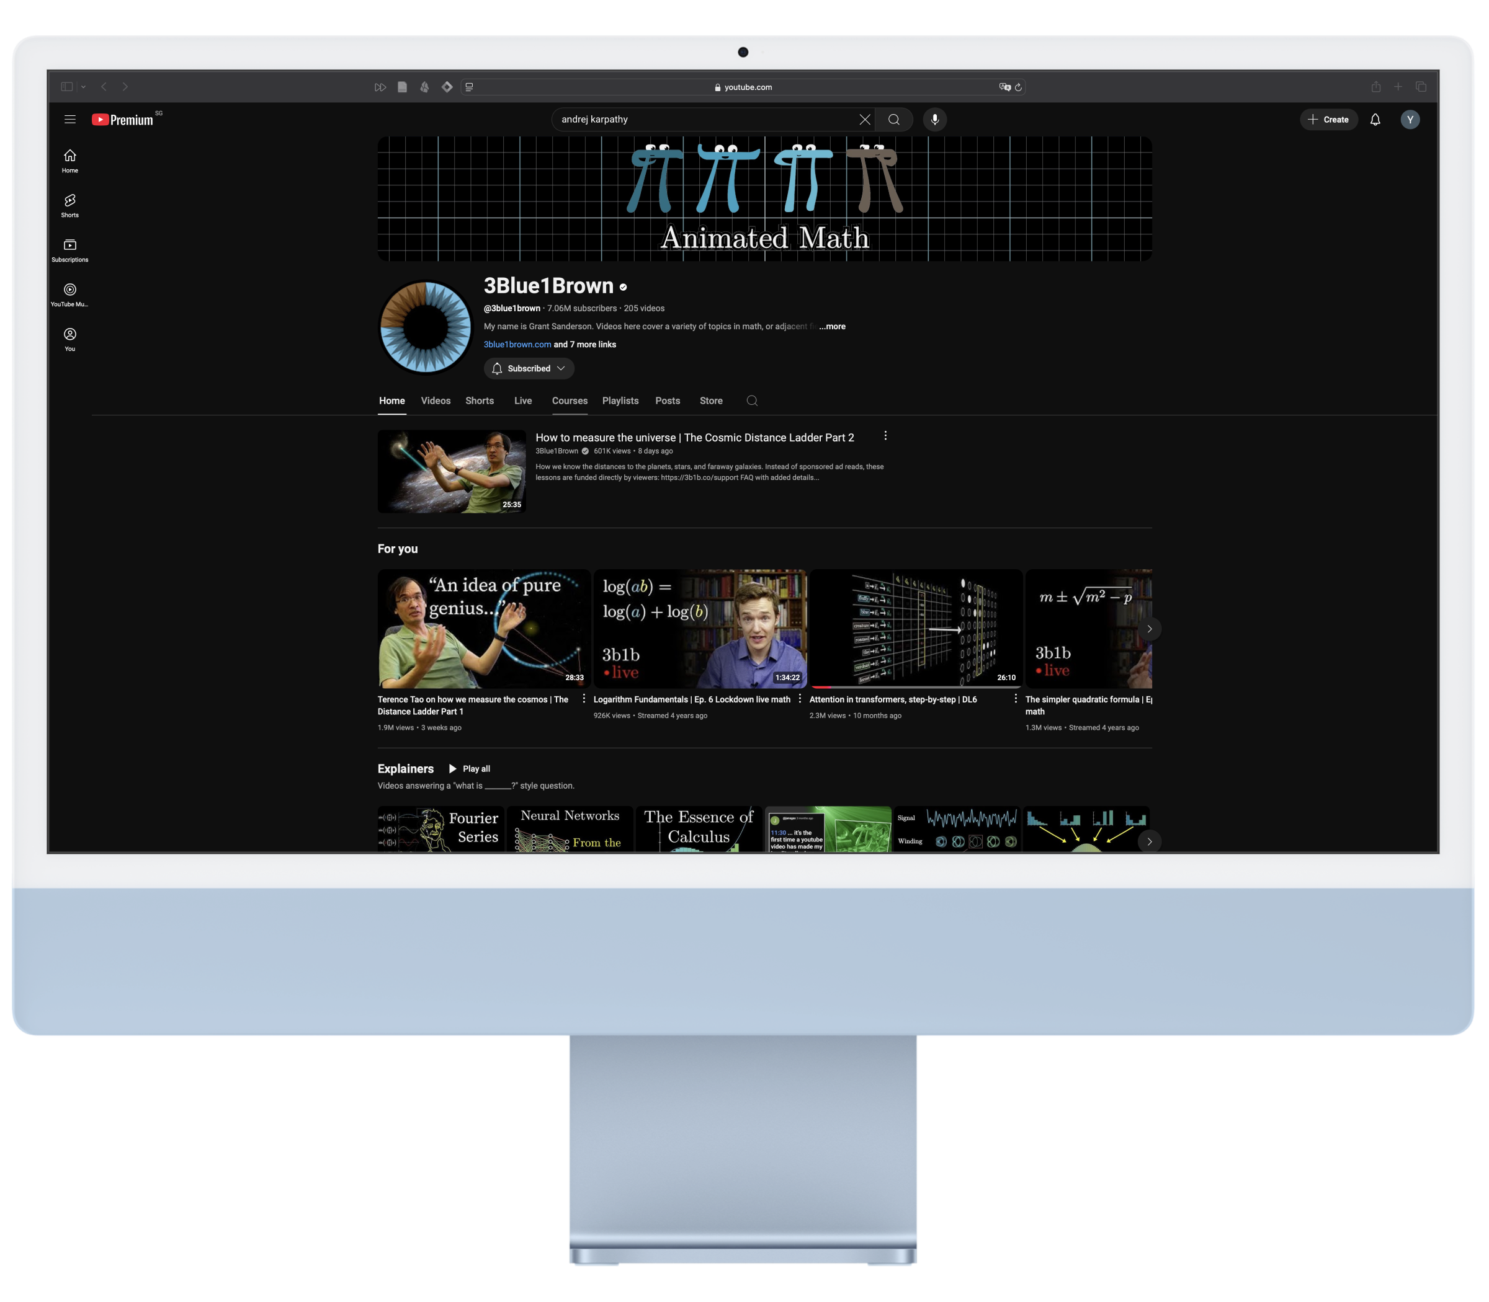Reload the page in Safari

1019,87
